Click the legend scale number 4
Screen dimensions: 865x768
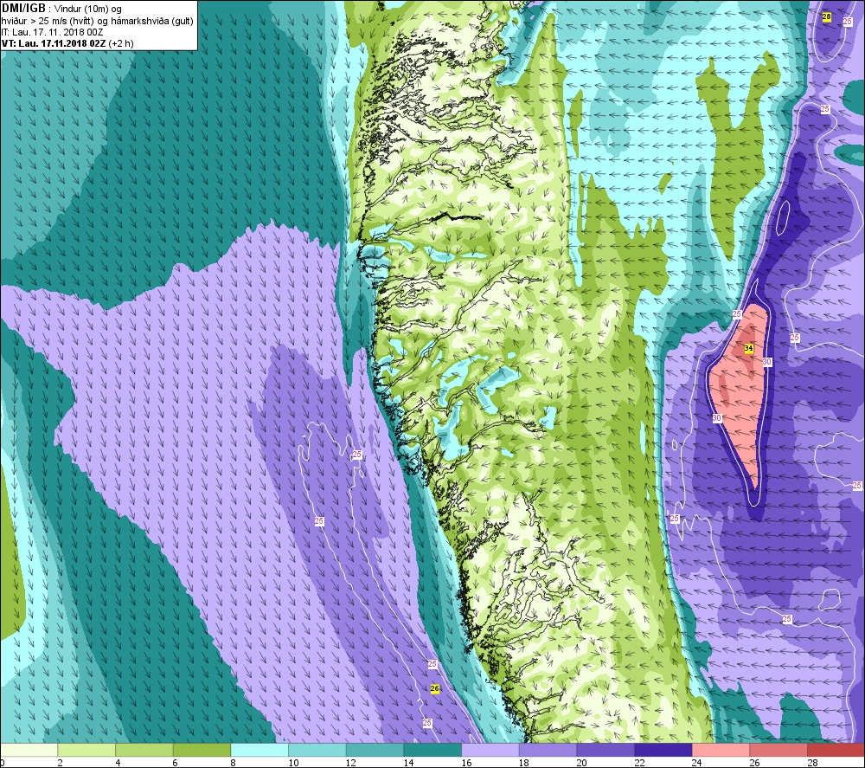[x=118, y=763]
